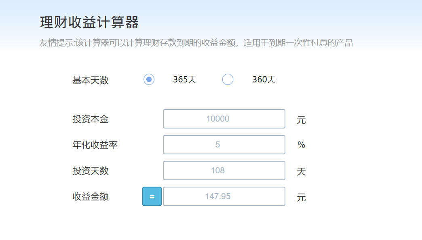Click the 收益金额 result field

coord(224,196)
